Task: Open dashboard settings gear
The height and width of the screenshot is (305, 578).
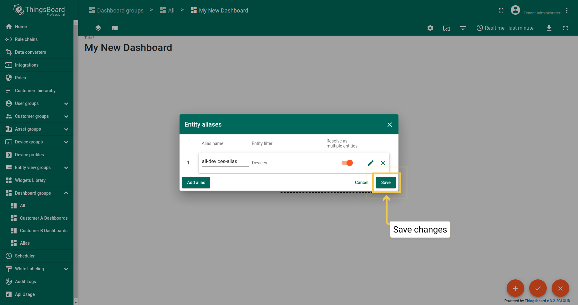Action: click(x=430, y=28)
